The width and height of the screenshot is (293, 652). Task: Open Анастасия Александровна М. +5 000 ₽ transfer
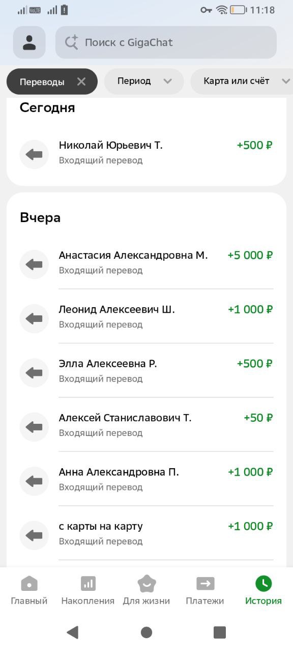[146, 262]
